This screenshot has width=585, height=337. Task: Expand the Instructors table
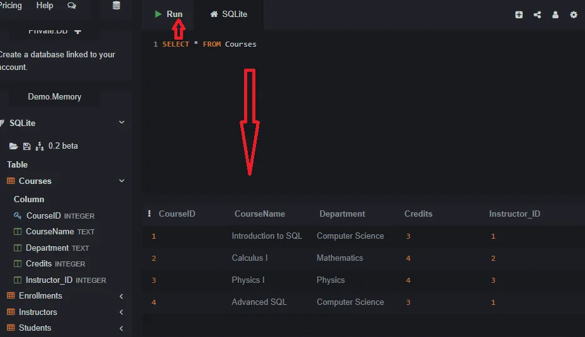(x=121, y=312)
